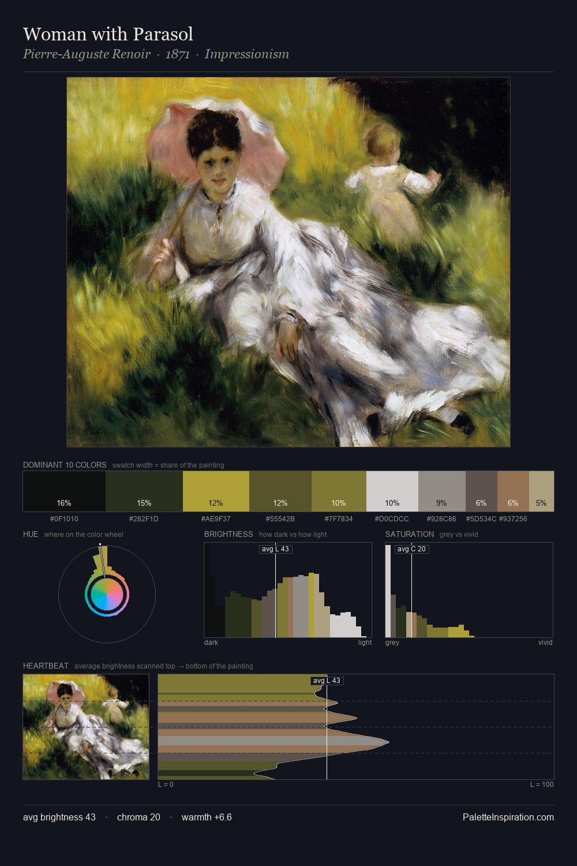The height and width of the screenshot is (866, 577).
Task: Pick the #928C86 mid grey swatch
Action: click(x=442, y=491)
